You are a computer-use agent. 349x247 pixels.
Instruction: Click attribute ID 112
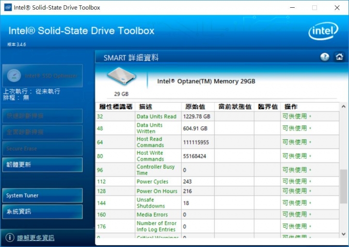(x=101, y=181)
